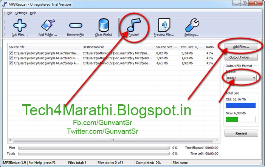Close the MP3Resizer window
Image resolution: width=265 pixels, height=167 pixels.
click(256, 3)
